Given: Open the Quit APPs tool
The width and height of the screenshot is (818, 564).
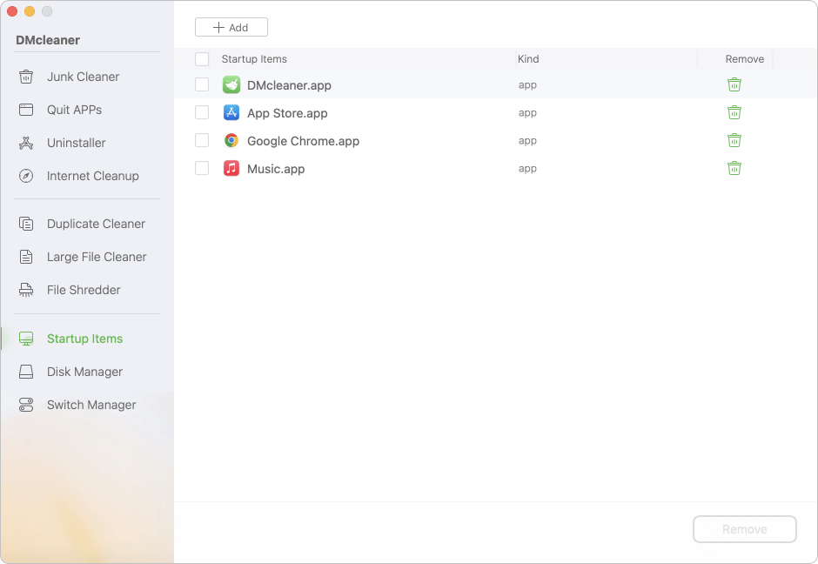Looking at the screenshot, I should tap(73, 110).
